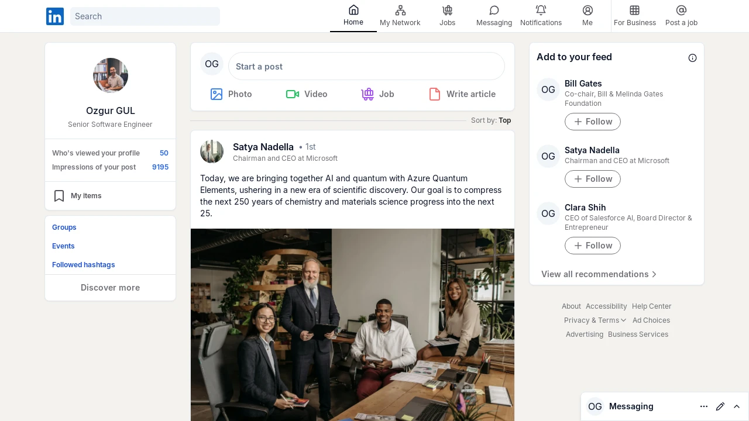
Task: Click Discover more button
Action: 110,288
